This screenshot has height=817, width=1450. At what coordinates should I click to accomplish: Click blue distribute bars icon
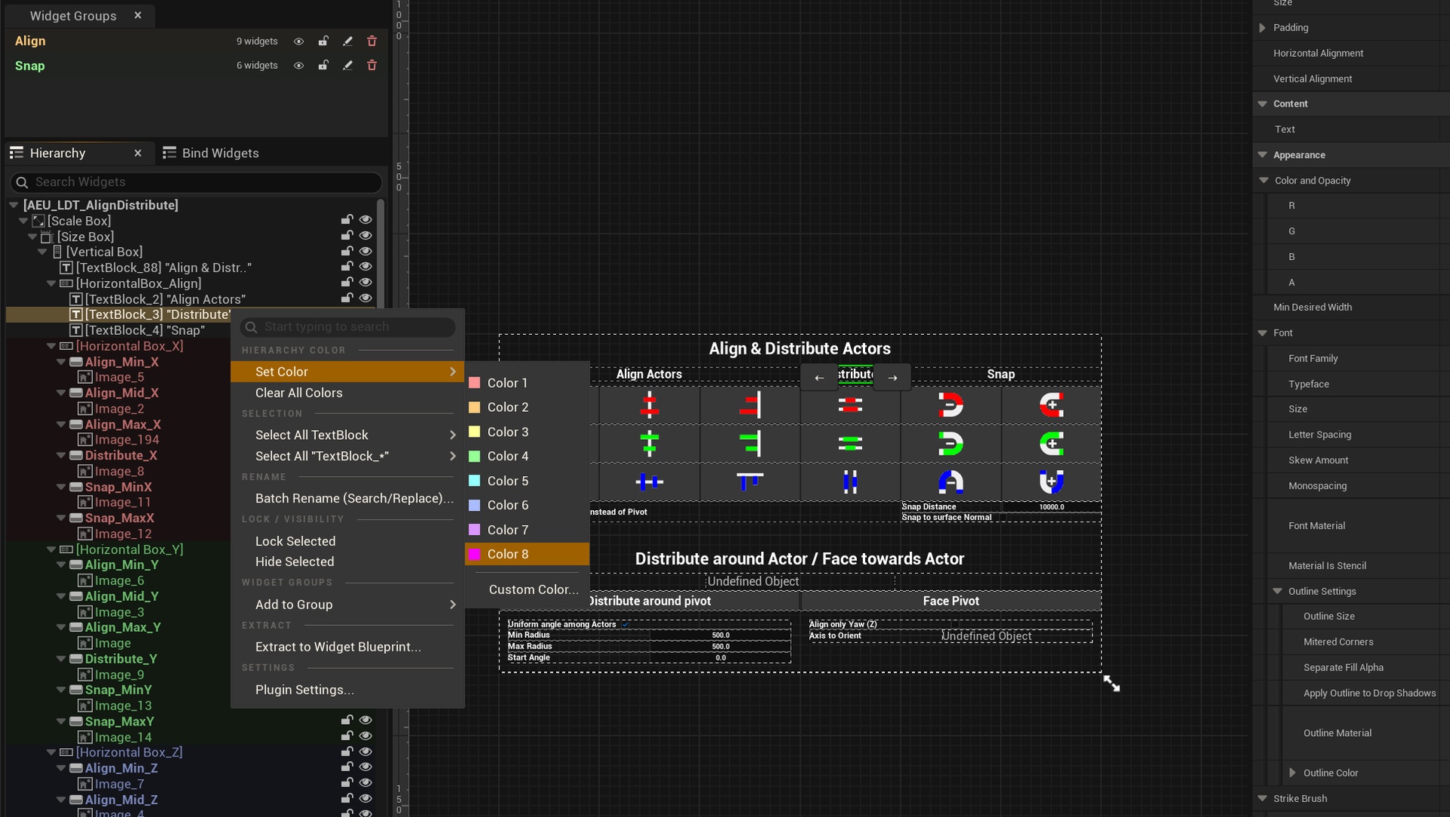[x=850, y=481]
